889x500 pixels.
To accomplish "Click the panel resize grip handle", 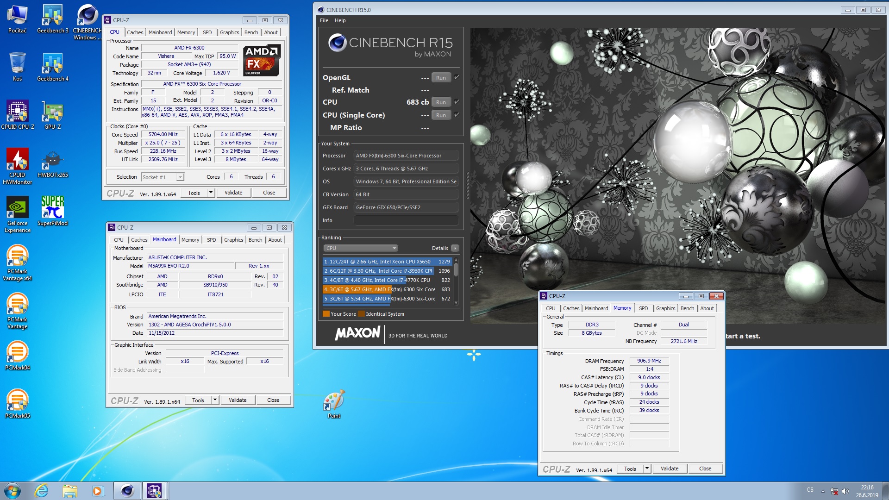I will coord(467,185).
